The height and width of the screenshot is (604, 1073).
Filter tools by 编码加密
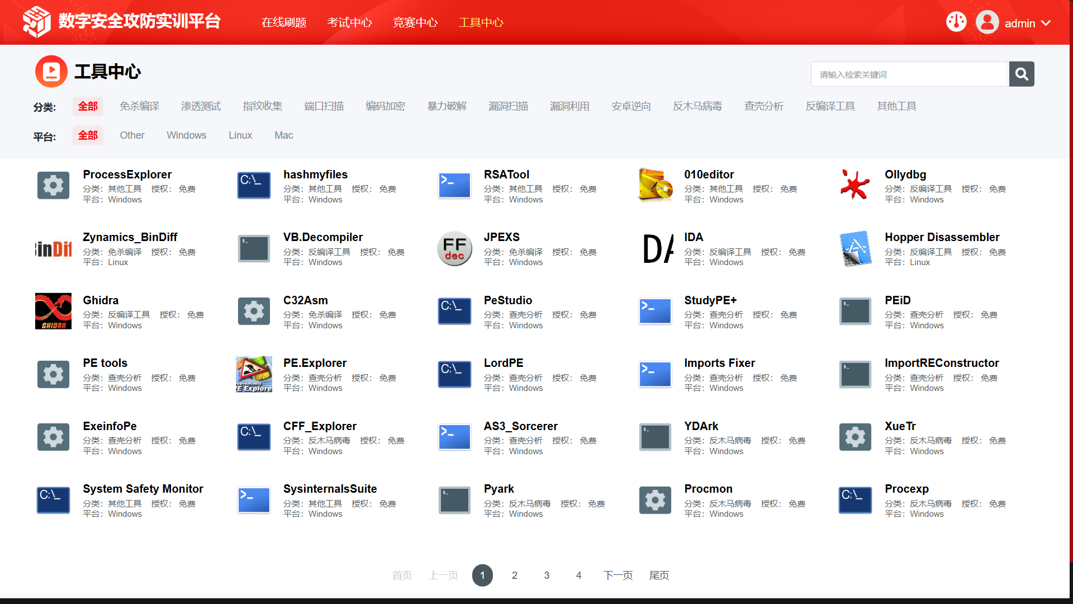386,106
